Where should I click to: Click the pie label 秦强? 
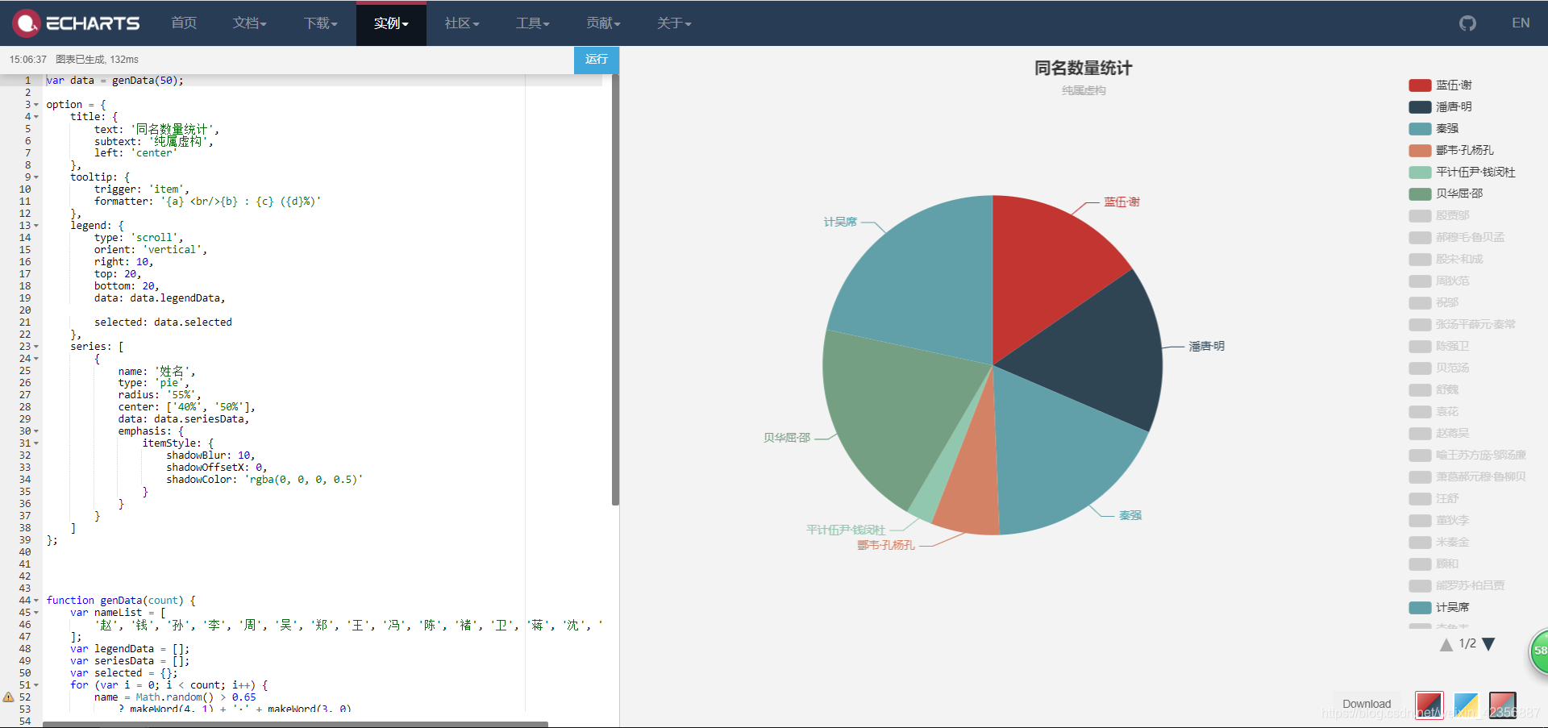(x=1130, y=515)
